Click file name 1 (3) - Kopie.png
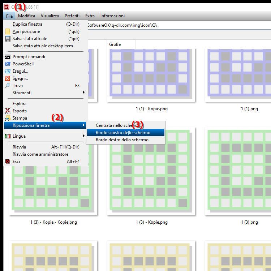This screenshot has width=271, height=271. (x=152, y=222)
